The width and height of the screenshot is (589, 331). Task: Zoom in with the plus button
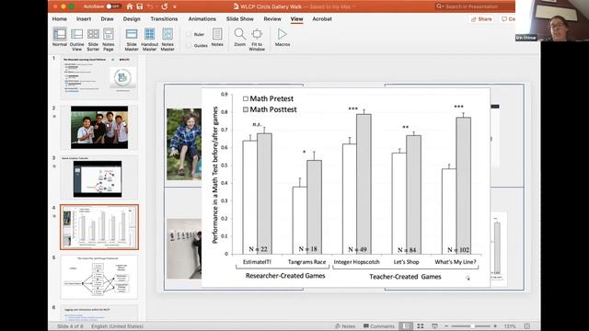click(495, 326)
